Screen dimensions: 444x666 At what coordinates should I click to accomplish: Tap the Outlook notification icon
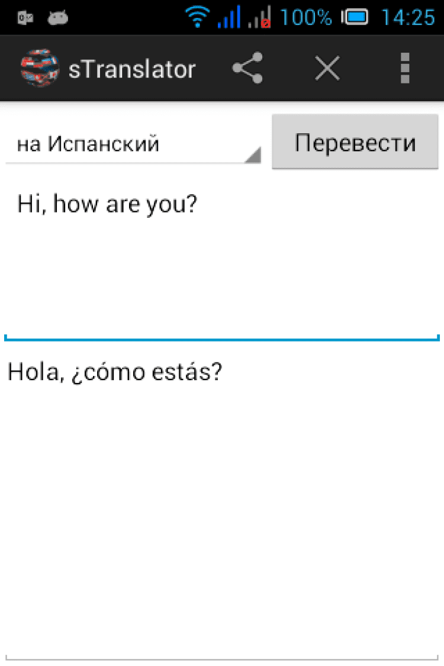[25, 18]
